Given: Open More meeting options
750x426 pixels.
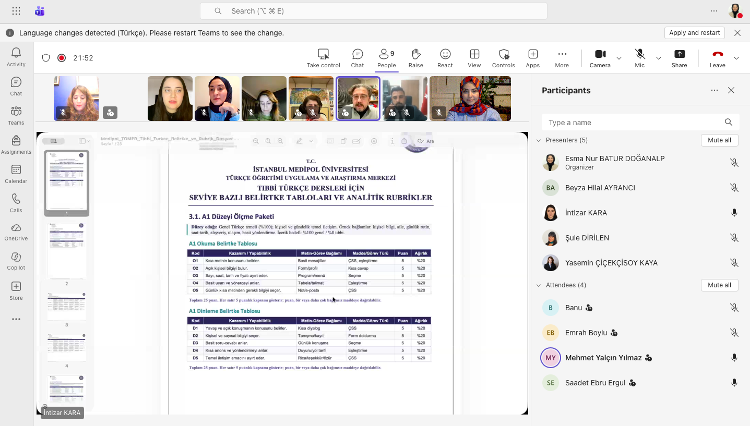Looking at the screenshot, I should coord(562,58).
